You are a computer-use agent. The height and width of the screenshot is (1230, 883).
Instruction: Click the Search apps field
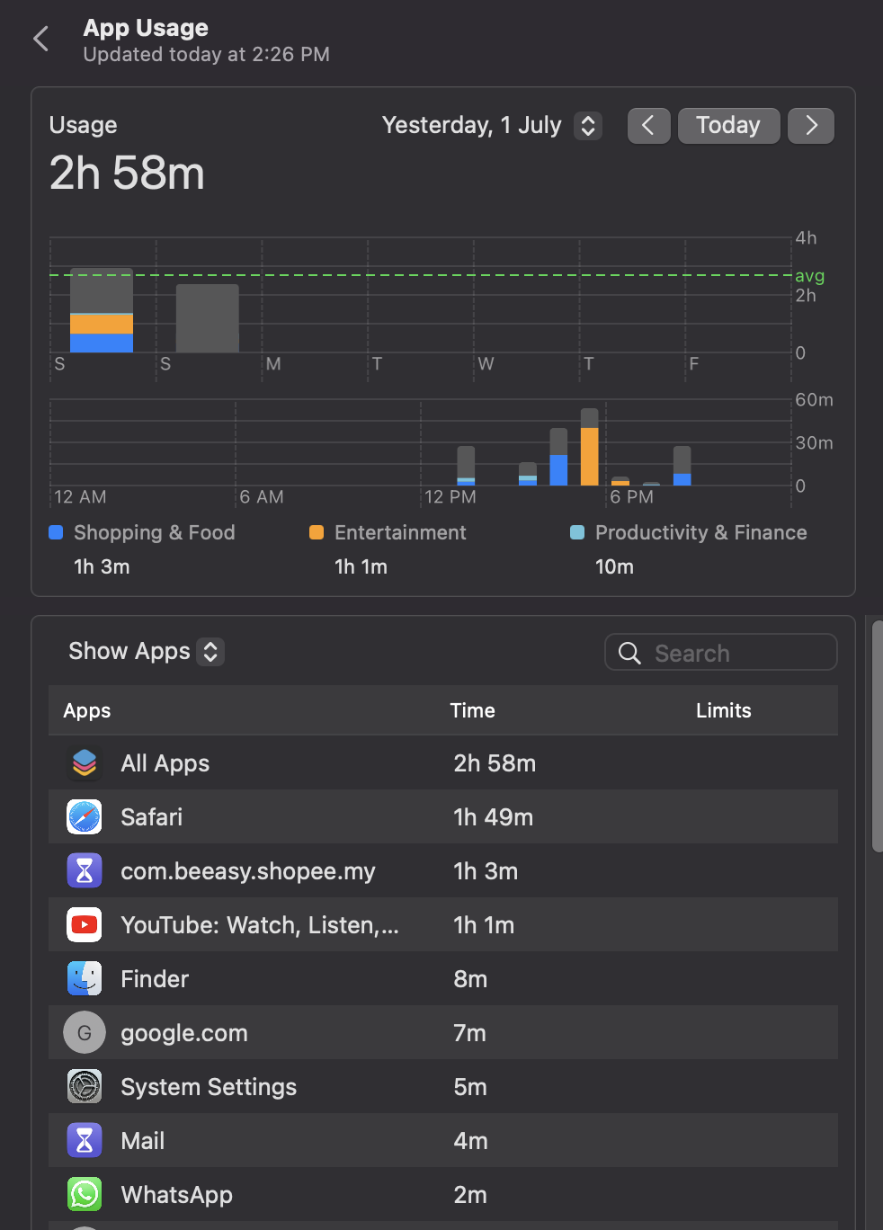pos(721,653)
